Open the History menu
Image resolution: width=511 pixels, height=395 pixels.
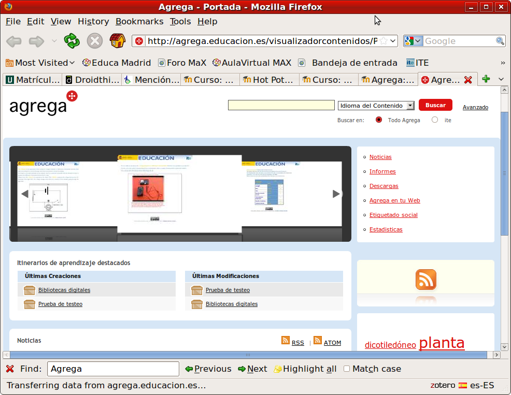click(93, 22)
